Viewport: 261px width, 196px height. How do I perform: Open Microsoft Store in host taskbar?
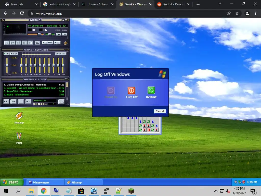click(81, 191)
